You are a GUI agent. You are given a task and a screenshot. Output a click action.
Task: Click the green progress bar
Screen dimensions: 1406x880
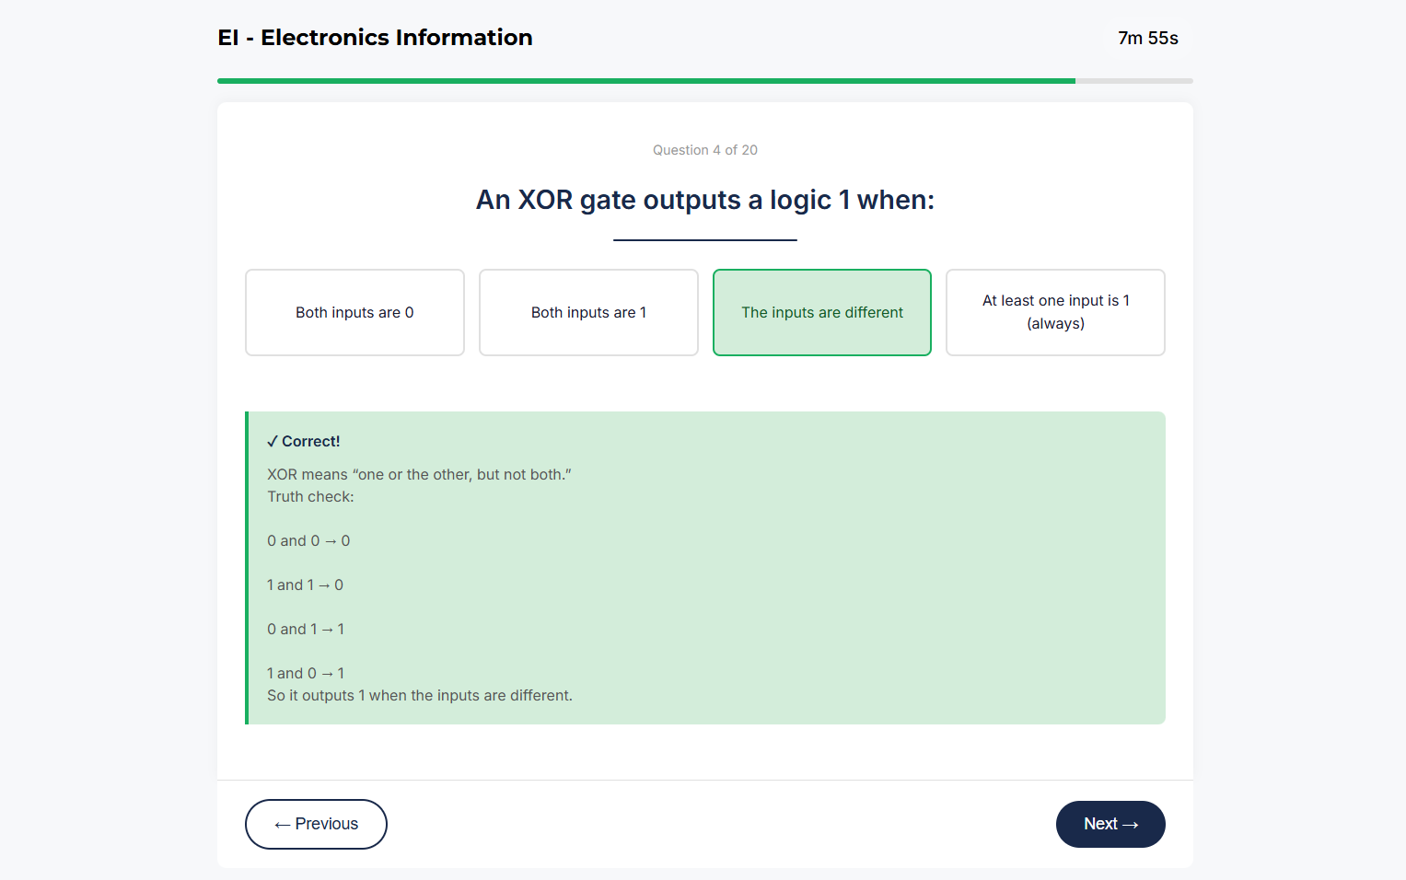point(645,80)
